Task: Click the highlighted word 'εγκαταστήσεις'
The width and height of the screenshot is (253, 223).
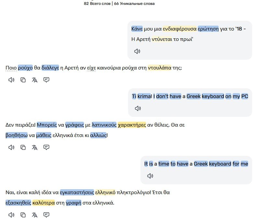Action: [77, 192]
